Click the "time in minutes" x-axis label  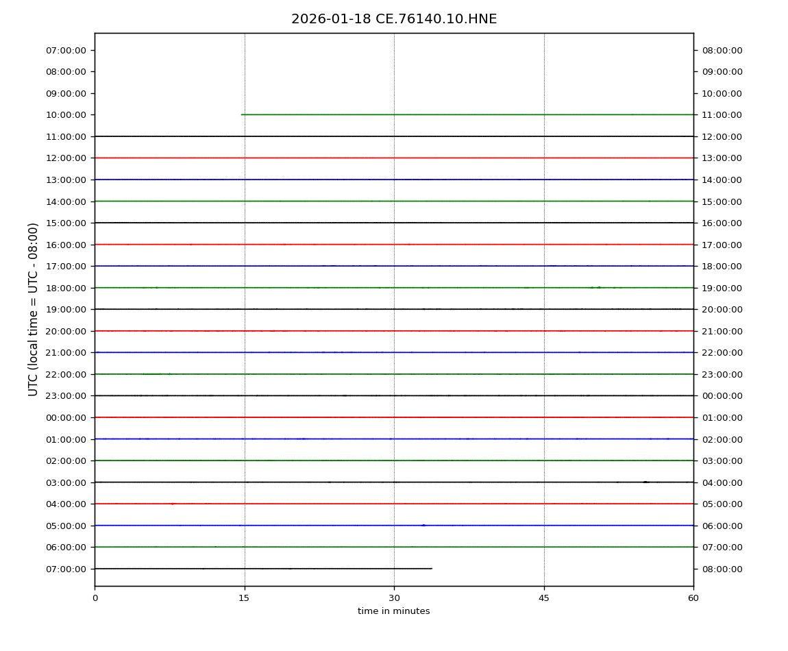(x=394, y=611)
